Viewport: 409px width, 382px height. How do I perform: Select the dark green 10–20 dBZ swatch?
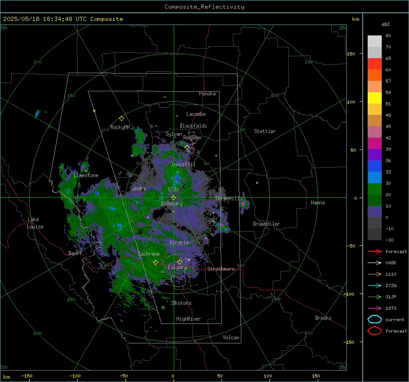(x=374, y=200)
